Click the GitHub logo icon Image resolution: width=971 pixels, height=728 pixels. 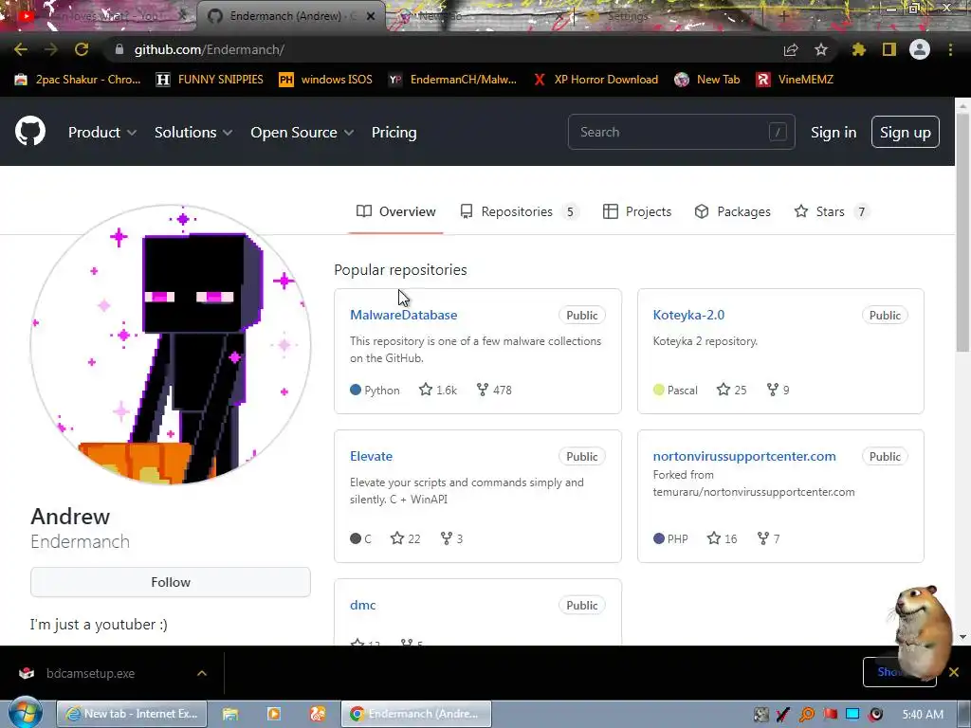click(30, 131)
